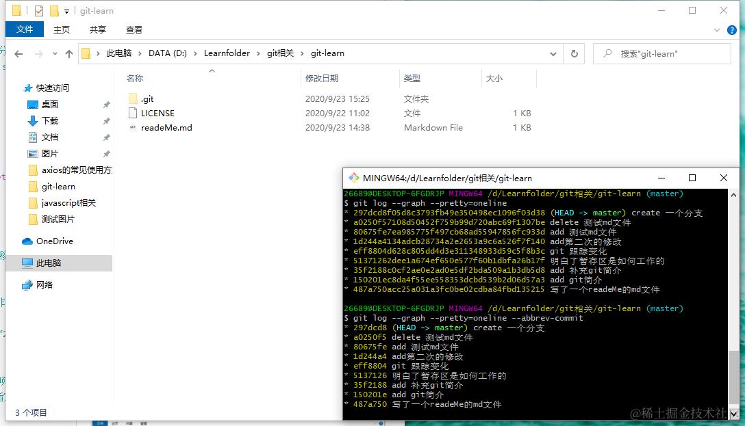Select the .git folder icon

pos(133,98)
